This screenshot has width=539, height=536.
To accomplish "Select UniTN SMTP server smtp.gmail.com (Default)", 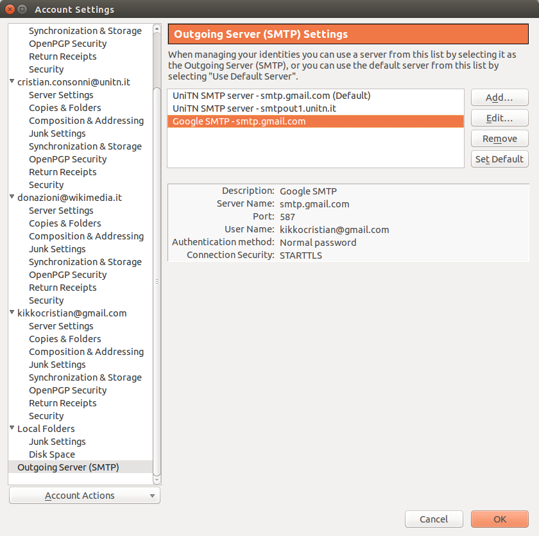I will (271, 96).
